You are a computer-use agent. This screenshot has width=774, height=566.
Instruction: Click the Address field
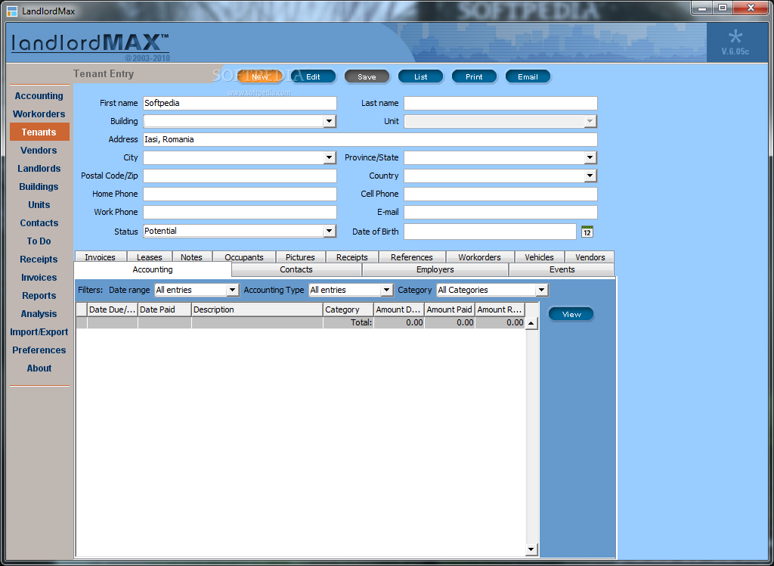[370, 139]
